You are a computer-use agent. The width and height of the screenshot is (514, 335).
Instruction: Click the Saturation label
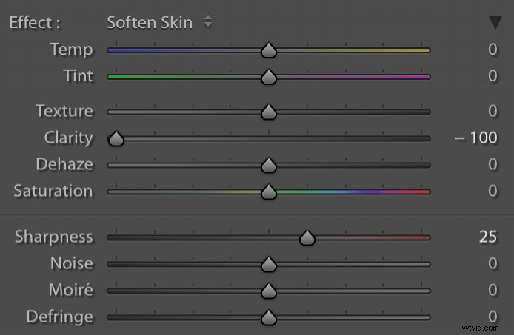[x=53, y=191]
